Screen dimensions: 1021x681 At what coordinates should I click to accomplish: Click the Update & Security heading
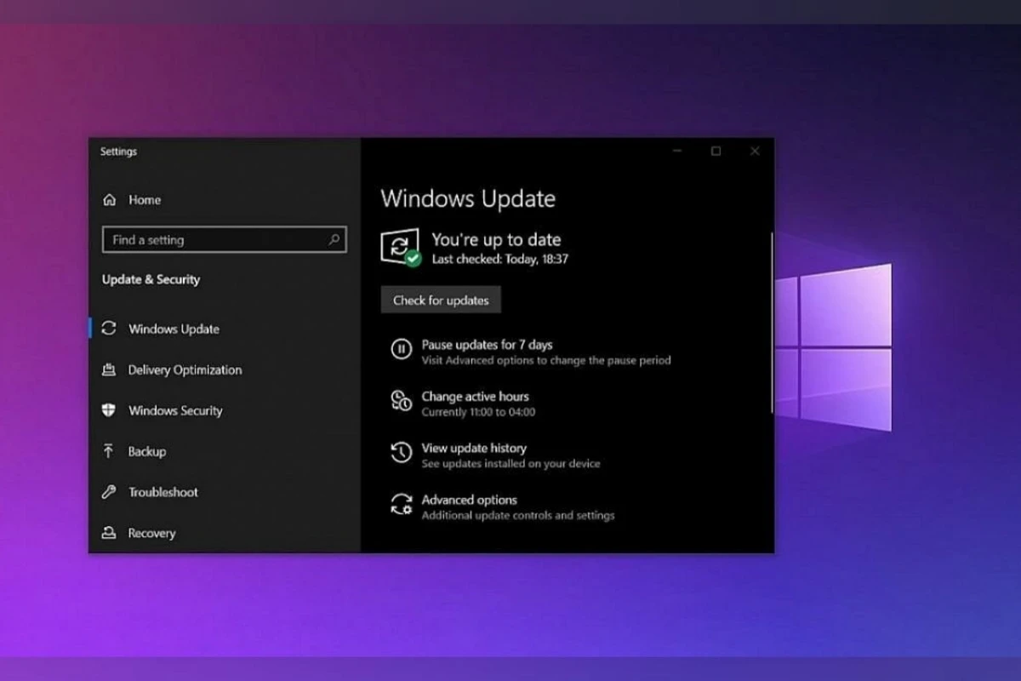tap(151, 279)
